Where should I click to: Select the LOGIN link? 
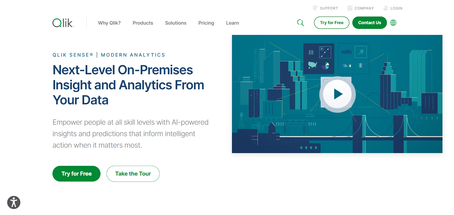pyautogui.click(x=396, y=8)
